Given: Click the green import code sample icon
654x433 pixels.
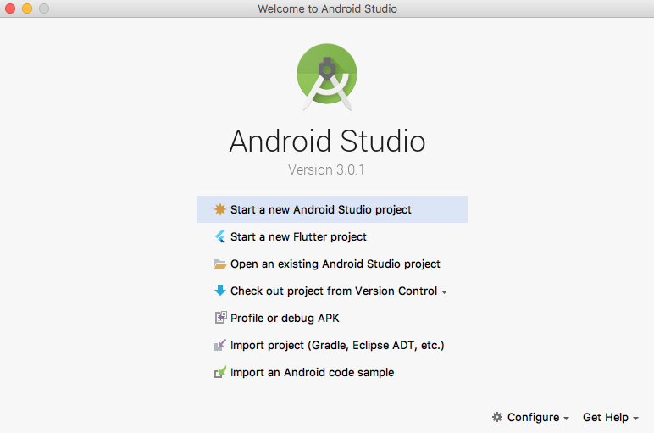Looking at the screenshot, I should [219, 372].
